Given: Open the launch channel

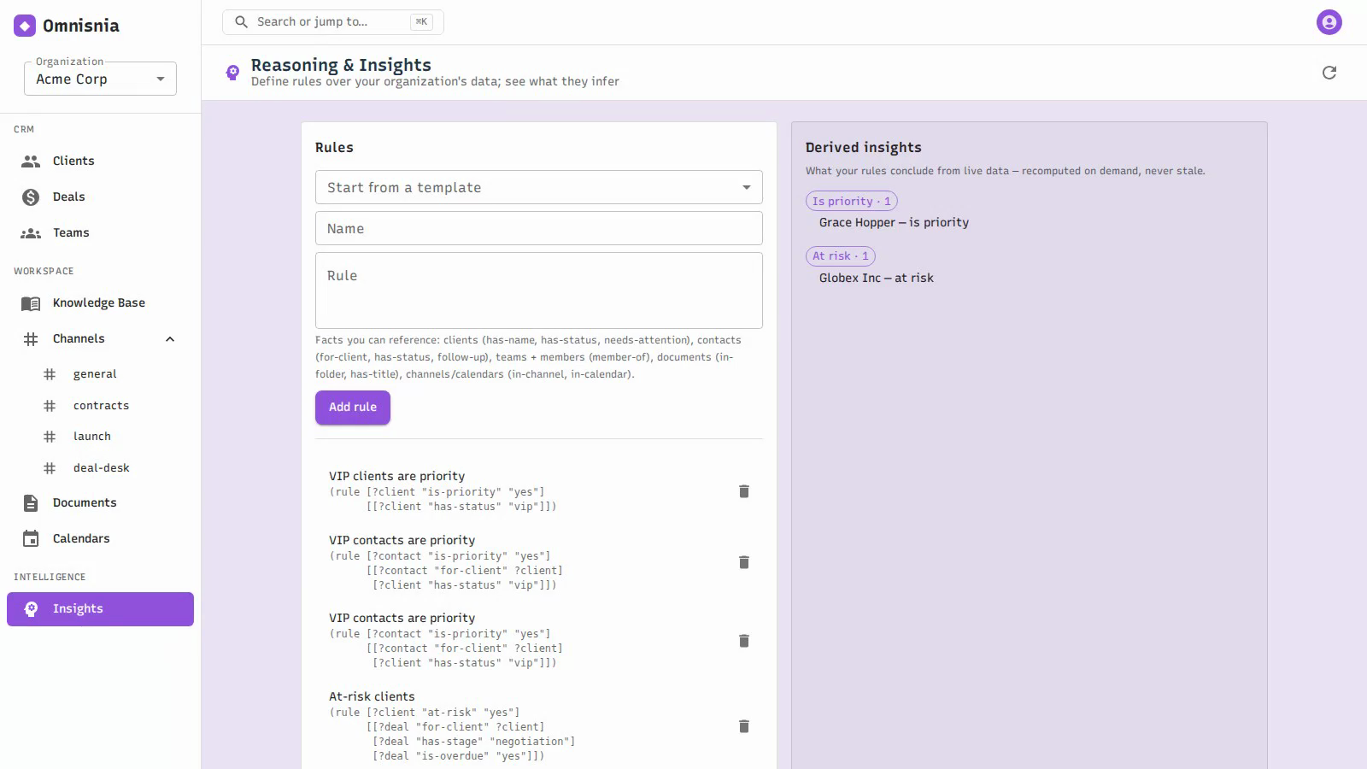Looking at the screenshot, I should click(x=100, y=437).
